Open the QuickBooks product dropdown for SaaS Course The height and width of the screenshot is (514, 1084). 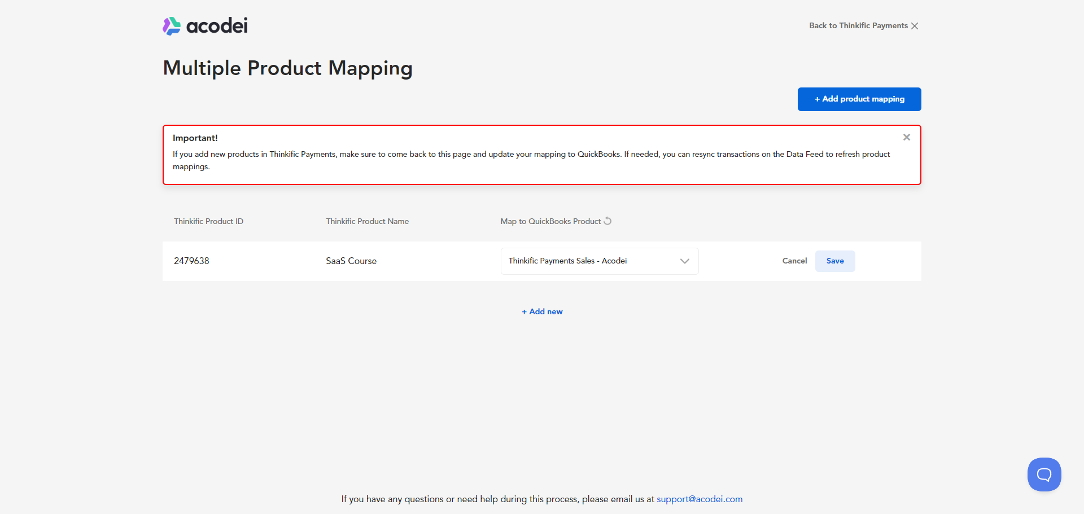[x=600, y=261]
